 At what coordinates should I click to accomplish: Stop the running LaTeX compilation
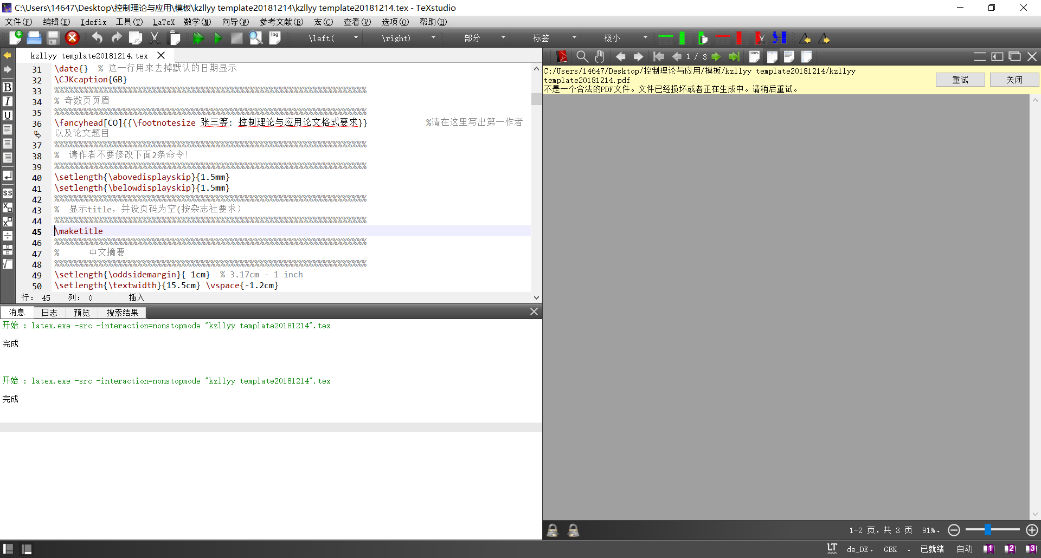click(x=73, y=38)
